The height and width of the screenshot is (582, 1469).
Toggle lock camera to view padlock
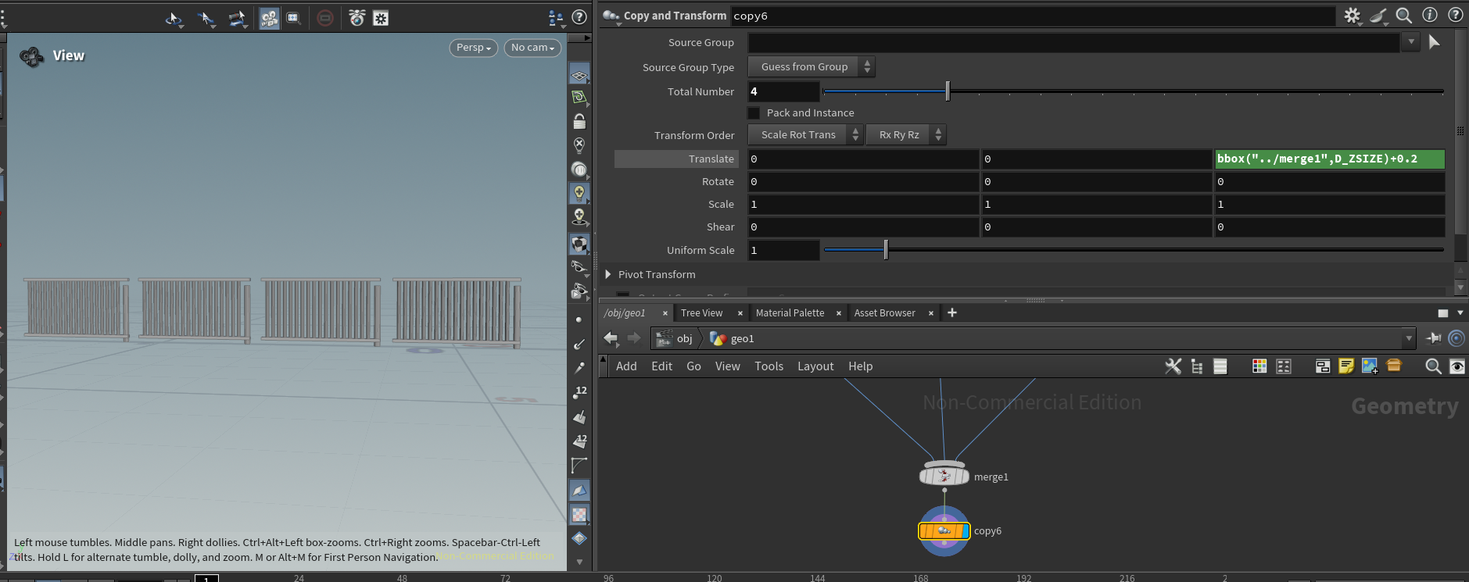[579, 121]
